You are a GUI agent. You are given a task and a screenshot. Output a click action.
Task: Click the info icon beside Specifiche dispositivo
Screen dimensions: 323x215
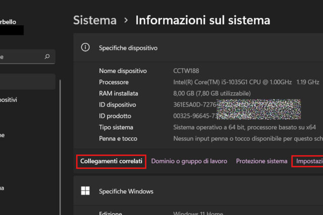[x=85, y=47]
